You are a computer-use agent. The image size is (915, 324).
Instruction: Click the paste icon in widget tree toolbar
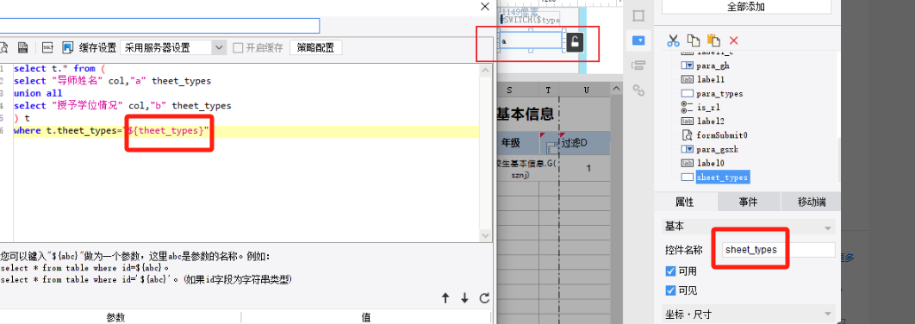point(713,40)
